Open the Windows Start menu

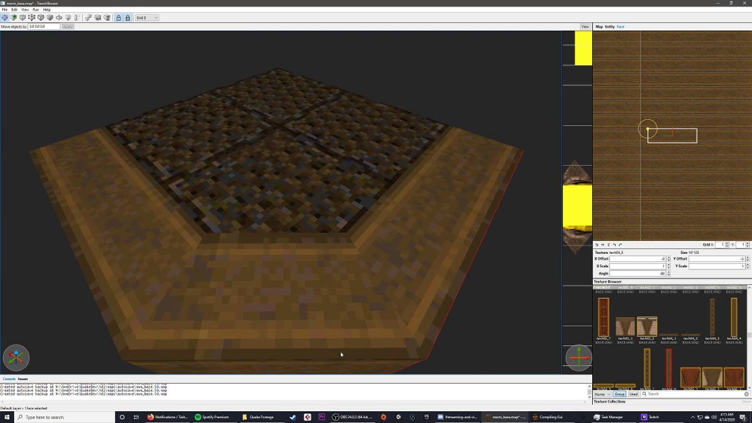click(x=7, y=417)
